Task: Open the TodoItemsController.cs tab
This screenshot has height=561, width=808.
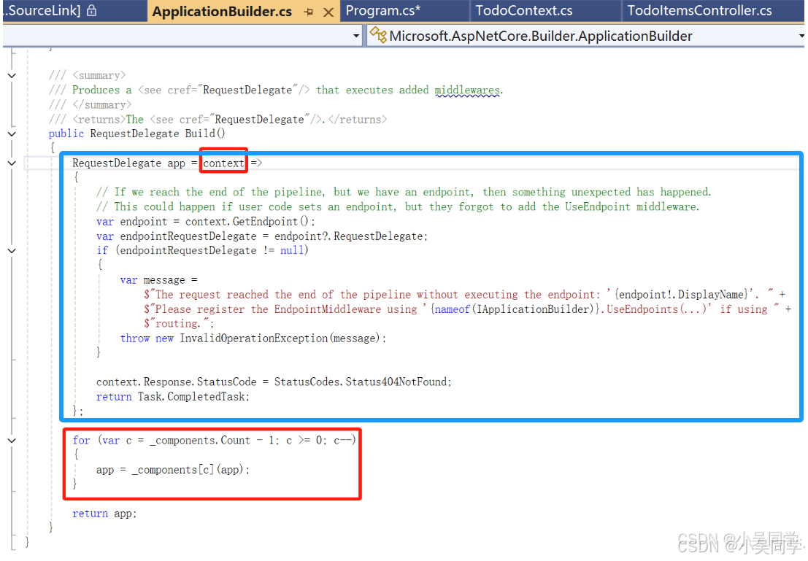Action: point(699,11)
